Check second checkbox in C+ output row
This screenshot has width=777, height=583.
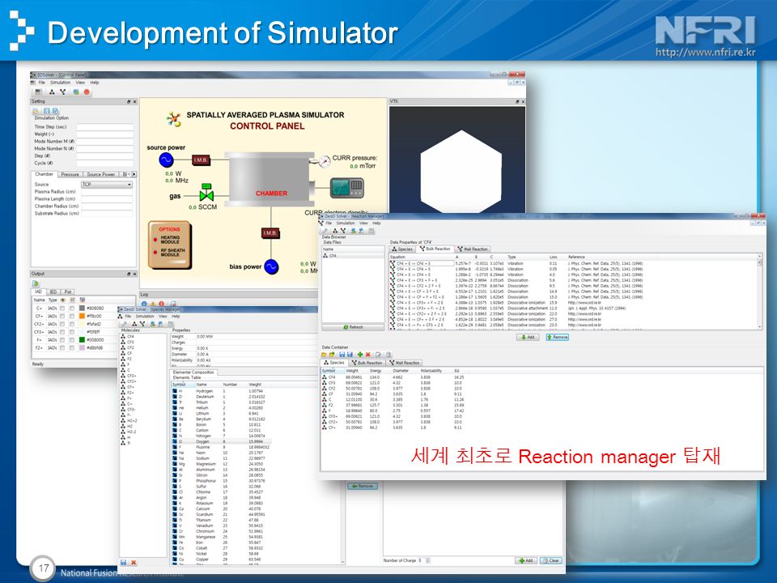coord(72,309)
